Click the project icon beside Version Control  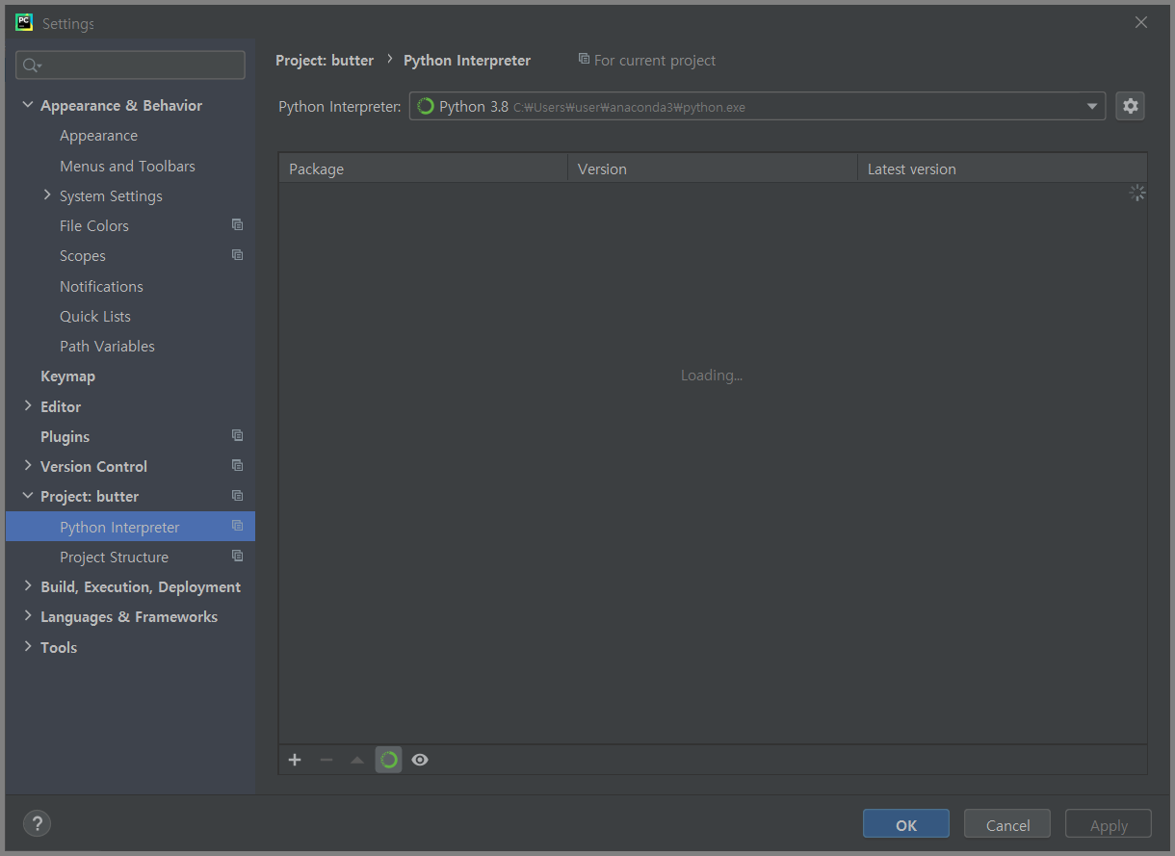coord(237,465)
